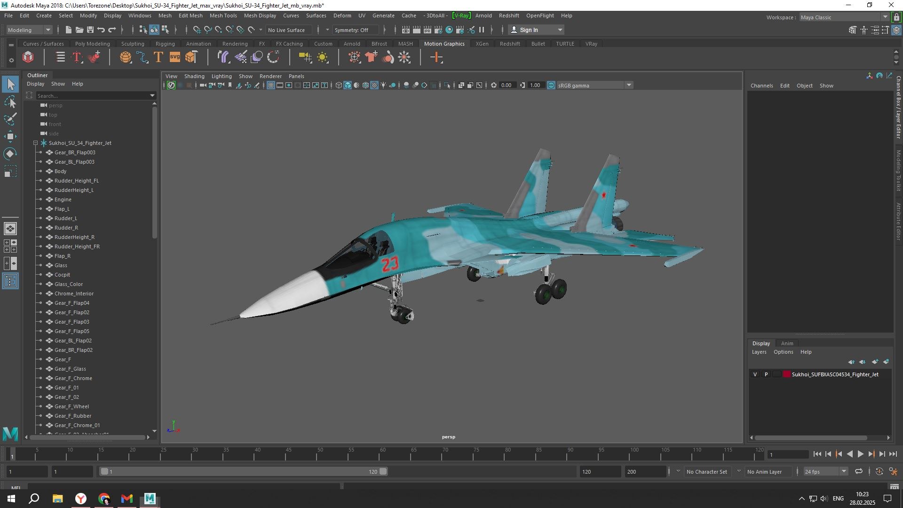
Task: Click the time range slider bar
Action: coord(244,471)
